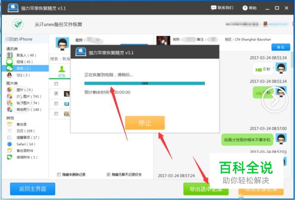Image resolution: width=295 pixels, height=200 pixels.
Task: Click the green check shield icon
Action: [18, 24]
